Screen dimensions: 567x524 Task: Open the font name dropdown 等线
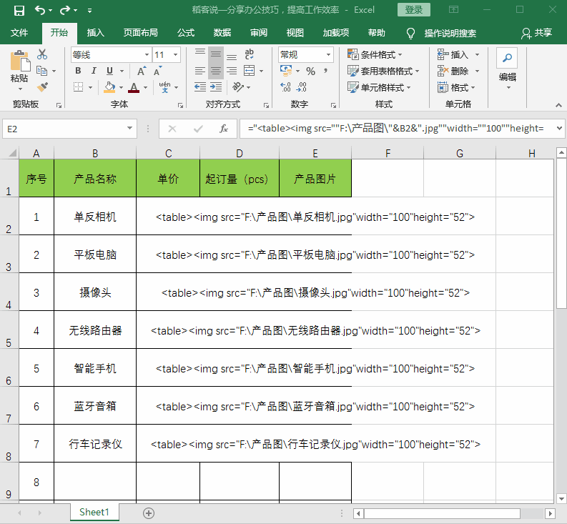[x=111, y=55]
